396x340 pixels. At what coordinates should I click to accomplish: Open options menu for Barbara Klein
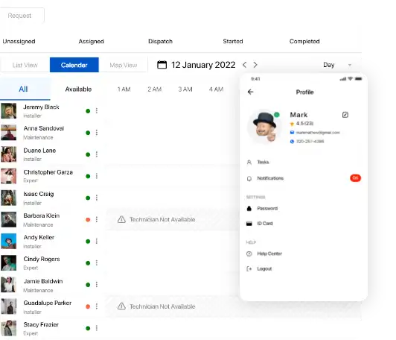point(97,219)
